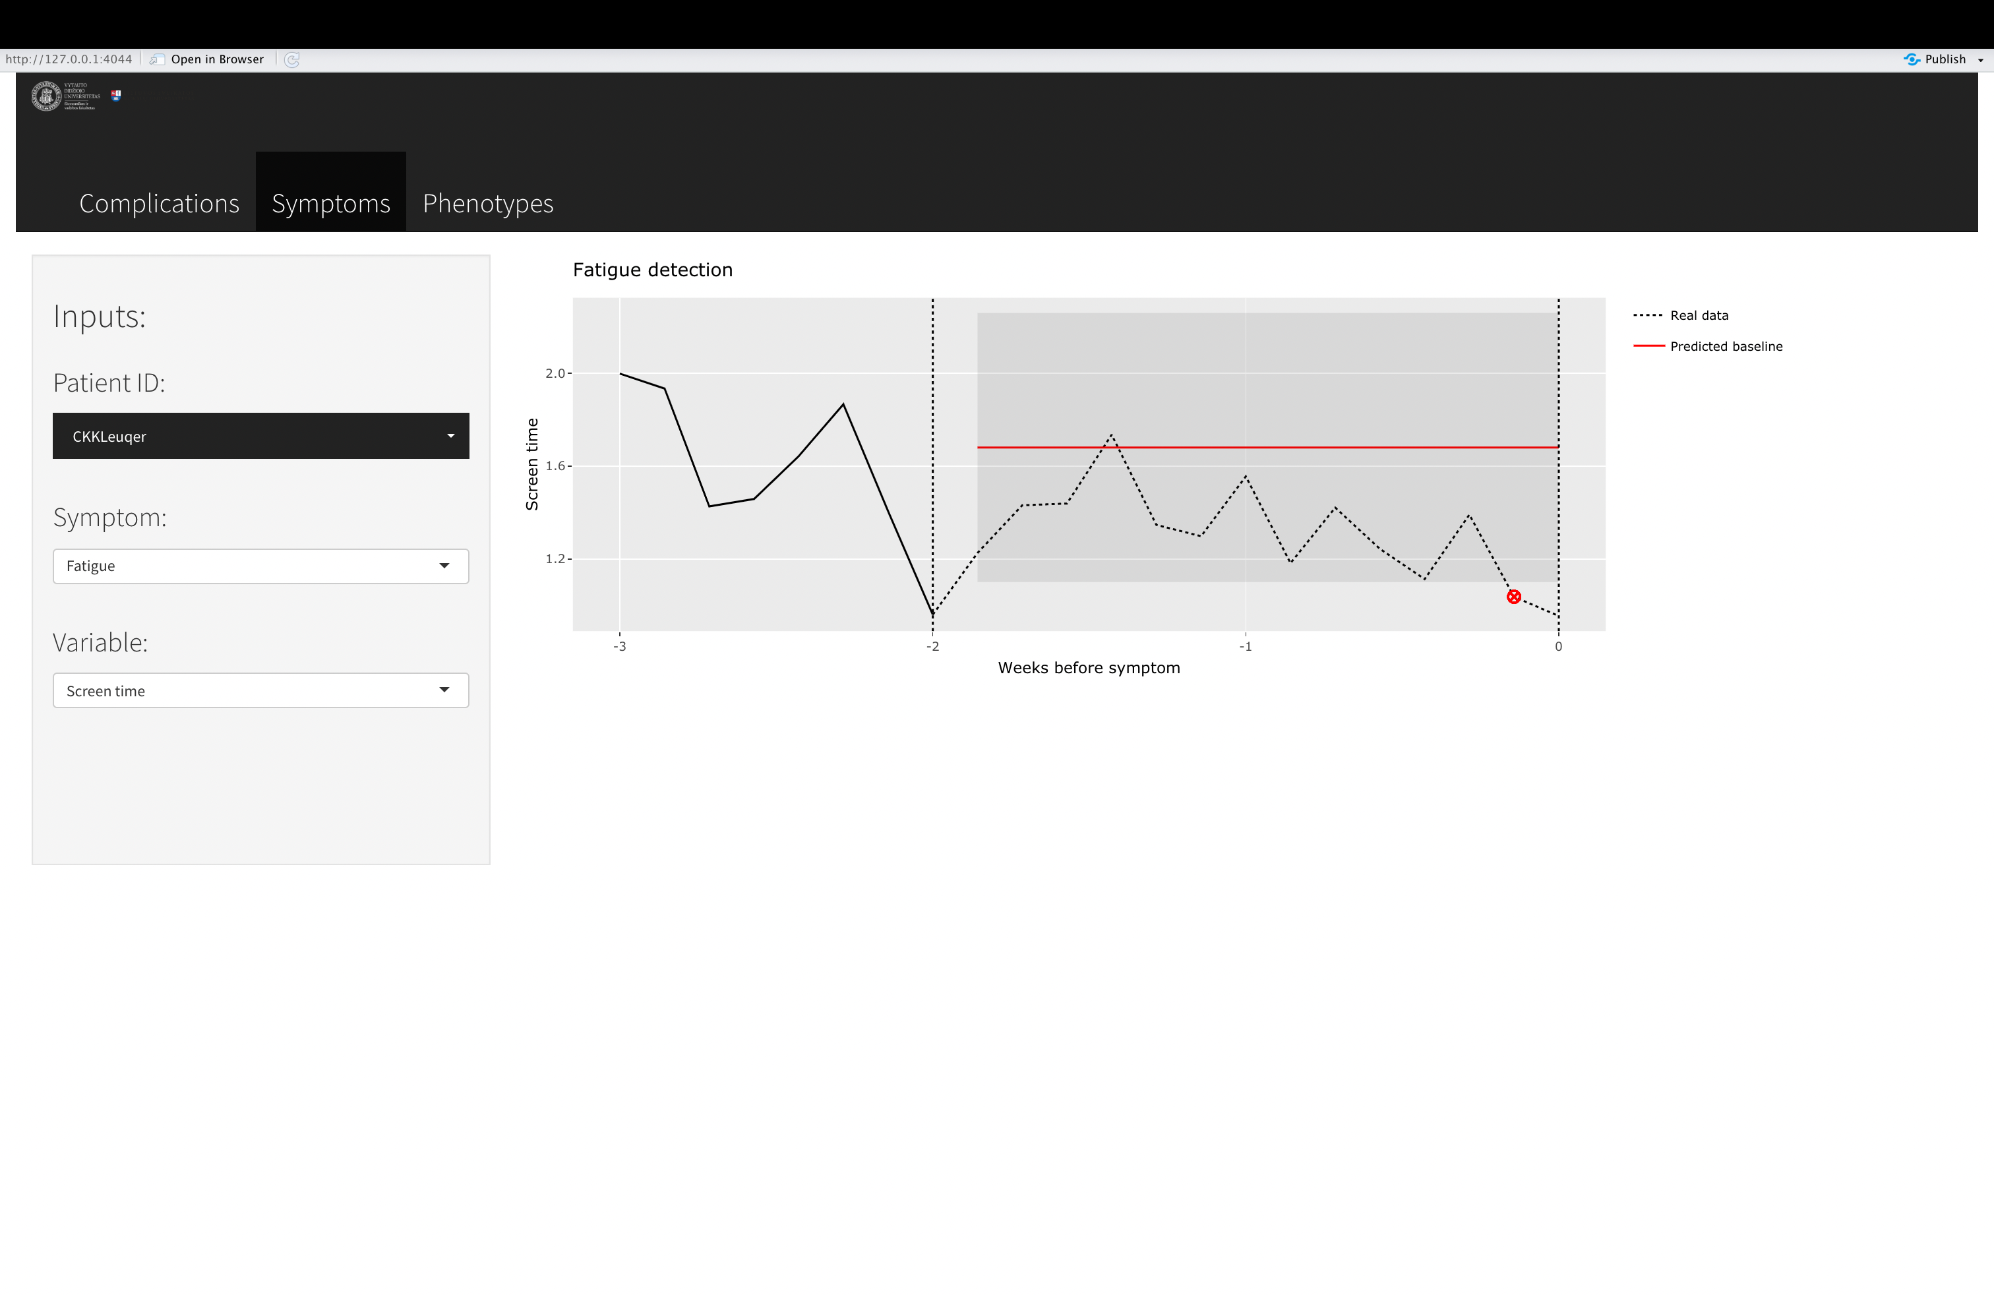Open the Phenotypes tab
The image size is (1994, 1295).
click(487, 204)
